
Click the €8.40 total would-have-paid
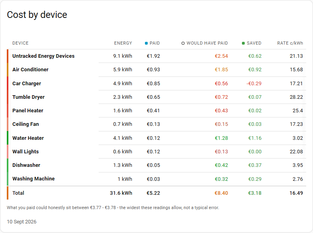221,193
